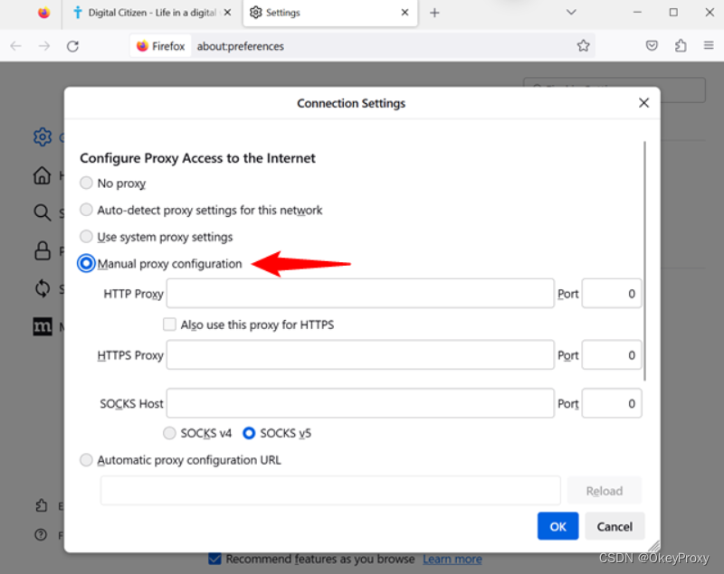This screenshot has height=574, width=724.
Task: Open the Save to Pocket icon
Action: tap(652, 44)
